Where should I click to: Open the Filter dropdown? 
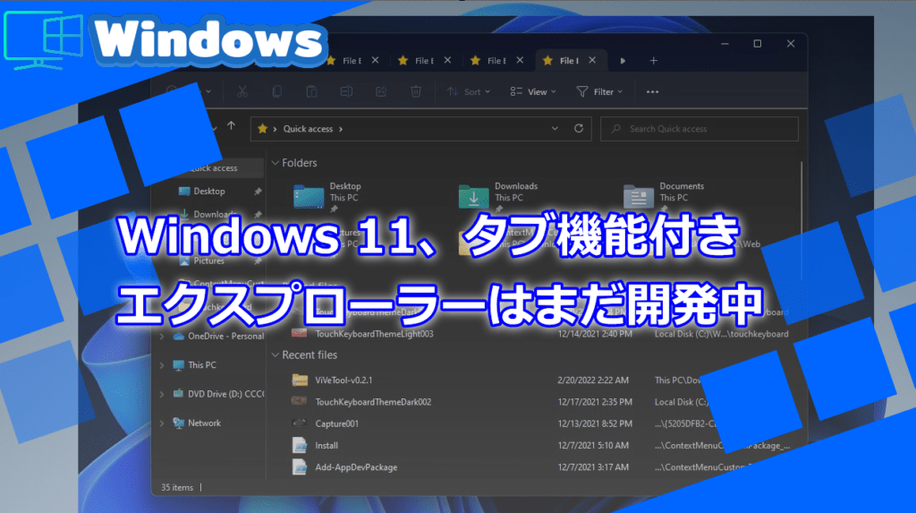(599, 92)
